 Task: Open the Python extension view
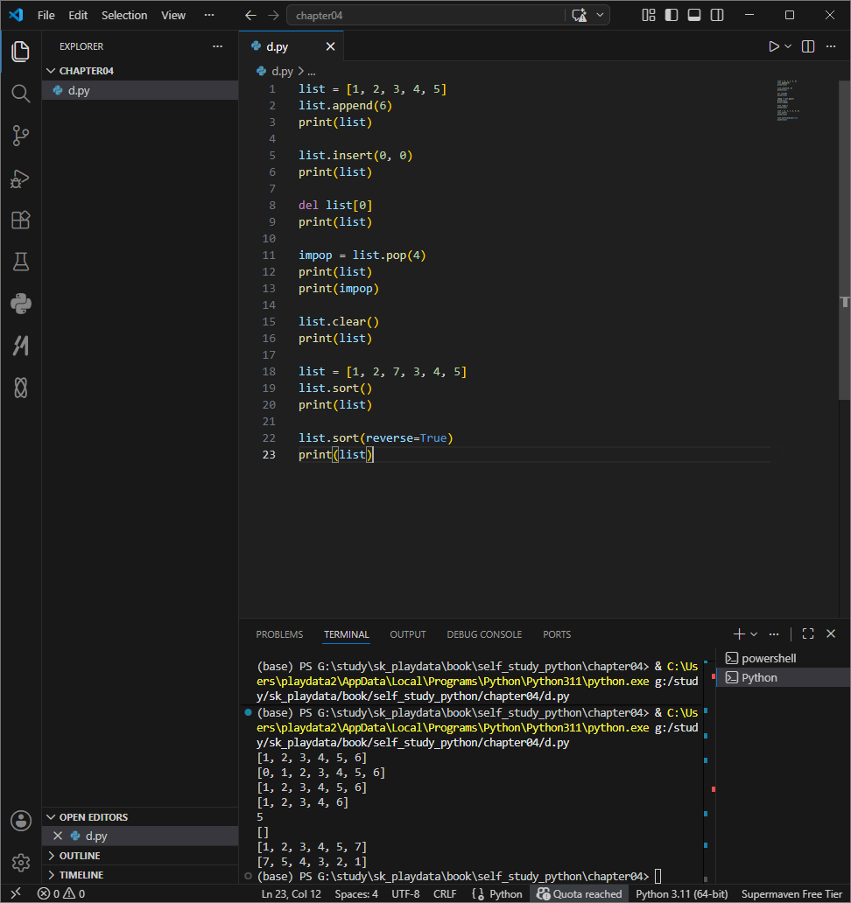coord(21,304)
